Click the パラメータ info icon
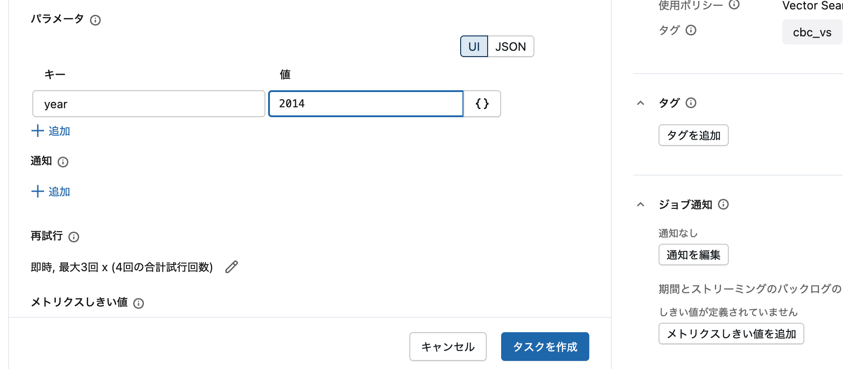The height and width of the screenshot is (369, 843). tap(96, 20)
